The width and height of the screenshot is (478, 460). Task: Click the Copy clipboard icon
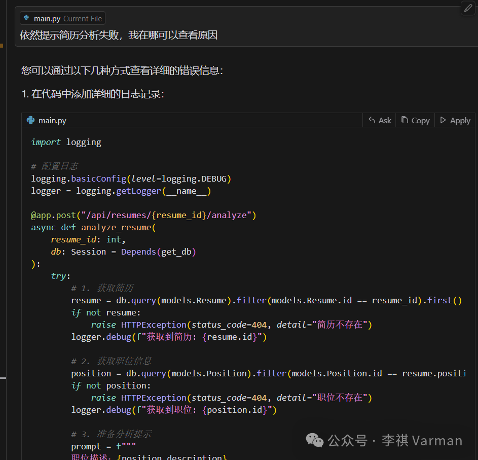tap(405, 120)
